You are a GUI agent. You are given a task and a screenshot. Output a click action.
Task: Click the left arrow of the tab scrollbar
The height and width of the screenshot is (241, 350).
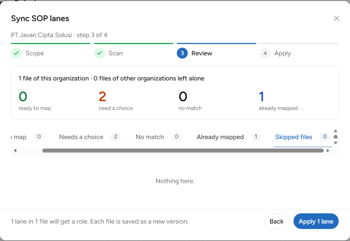click(15, 150)
